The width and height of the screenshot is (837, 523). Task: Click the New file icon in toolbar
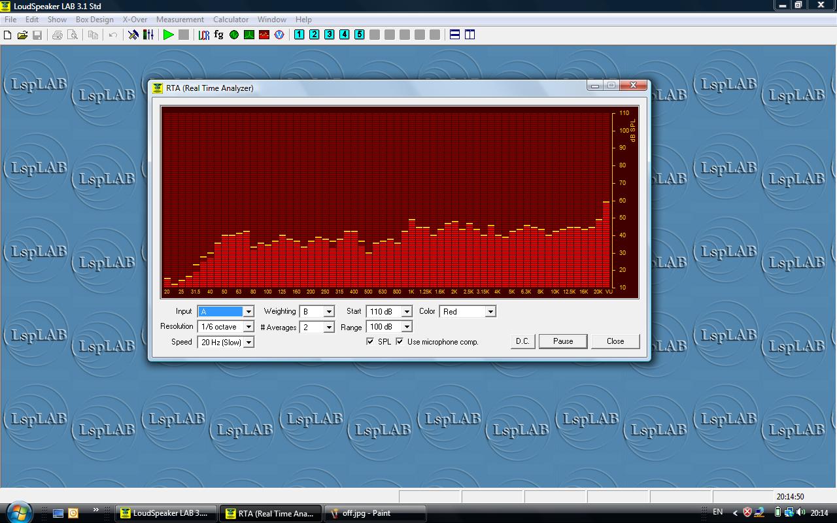(8, 35)
